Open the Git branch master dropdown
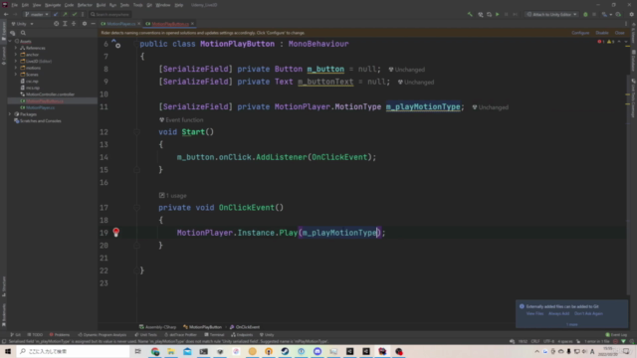 [x=37, y=14]
